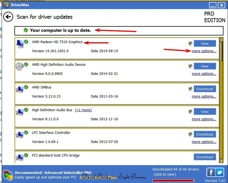Expand the (+1 more) devices link
This screenshot has width=228, height=183.
pos(83,110)
